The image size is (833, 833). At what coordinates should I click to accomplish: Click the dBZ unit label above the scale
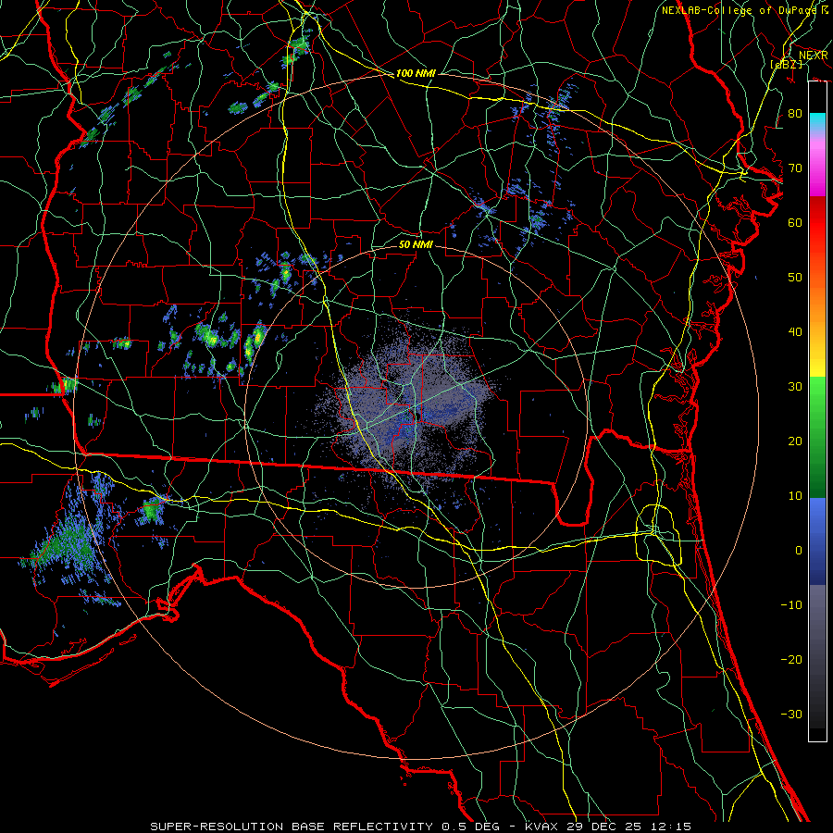click(x=787, y=64)
